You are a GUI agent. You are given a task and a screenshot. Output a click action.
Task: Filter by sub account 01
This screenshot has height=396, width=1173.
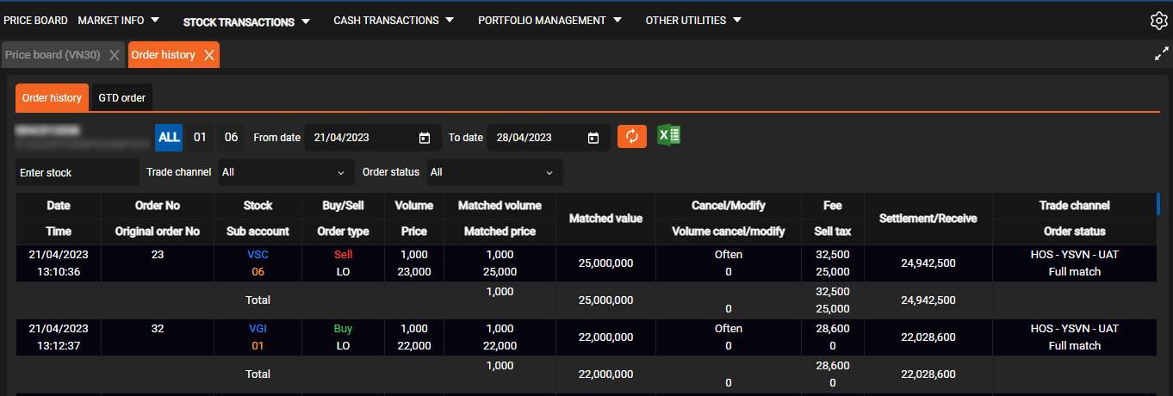pos(199,137)
